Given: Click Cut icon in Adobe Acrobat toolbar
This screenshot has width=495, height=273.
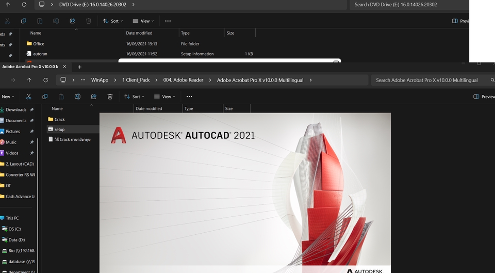Looking at the screenshot, I should click(29, 97).
